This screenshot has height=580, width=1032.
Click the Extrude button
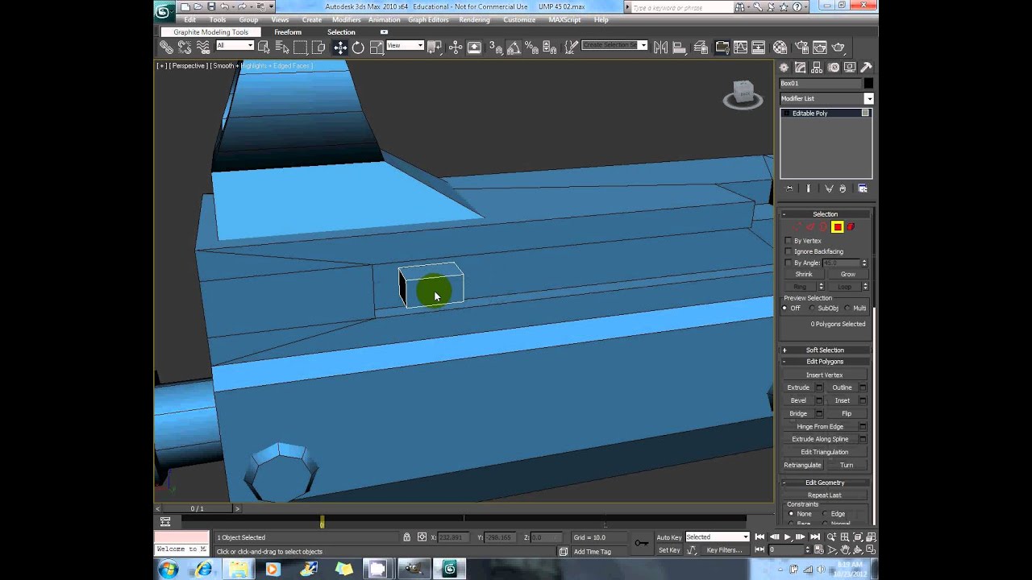pos(798,387)
